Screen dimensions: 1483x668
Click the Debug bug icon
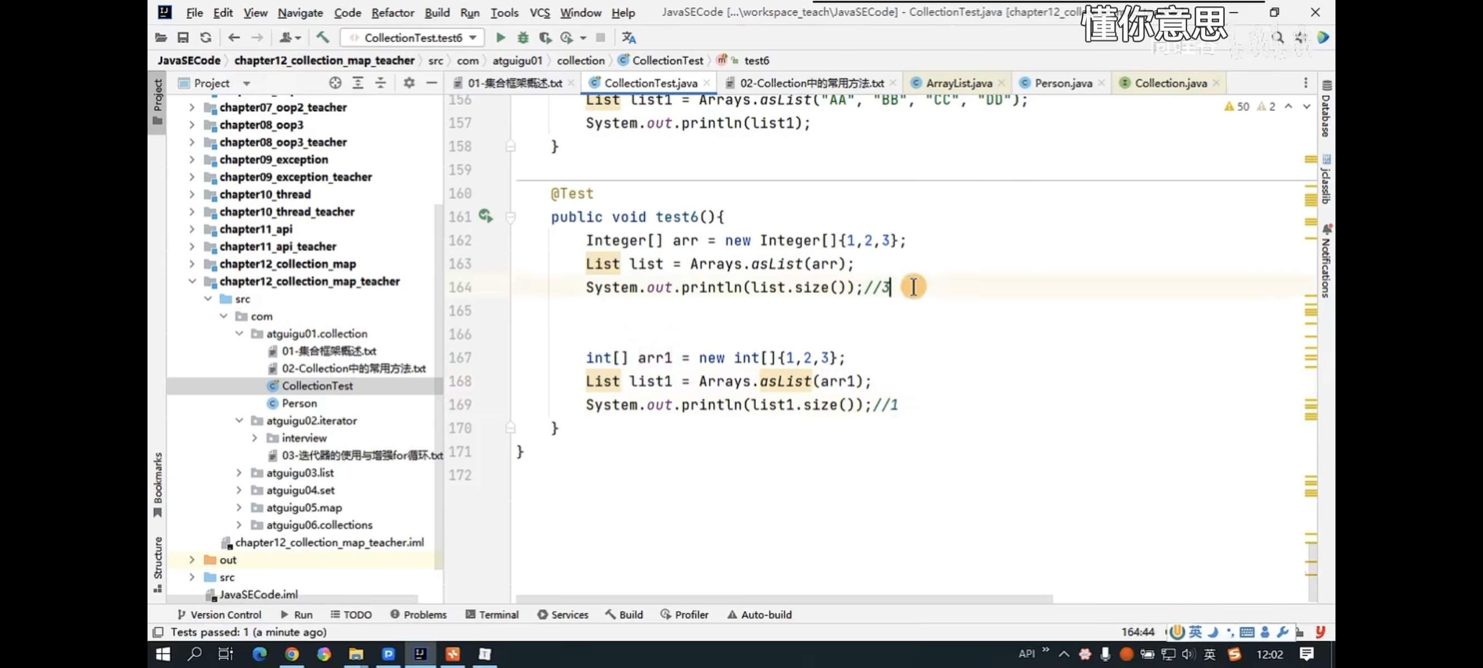tap(523, 37)
